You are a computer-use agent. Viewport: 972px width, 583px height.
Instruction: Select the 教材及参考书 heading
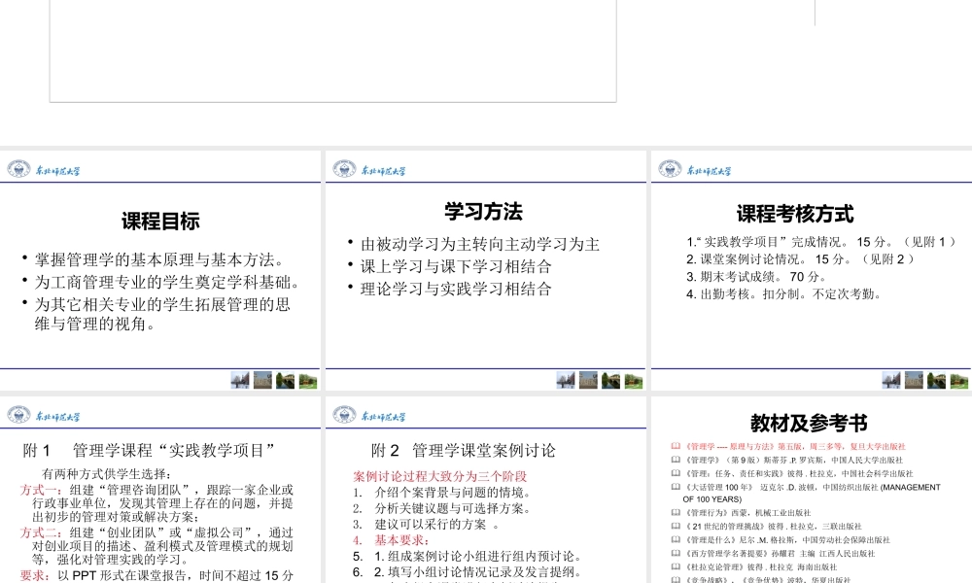click(809, 423)
